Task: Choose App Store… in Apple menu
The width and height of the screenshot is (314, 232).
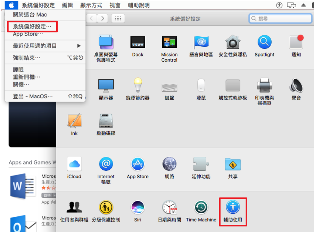Action: (45, 34)
